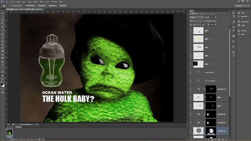
Task: Switch to the Timeline tab
Action: [x=18, y=127]
